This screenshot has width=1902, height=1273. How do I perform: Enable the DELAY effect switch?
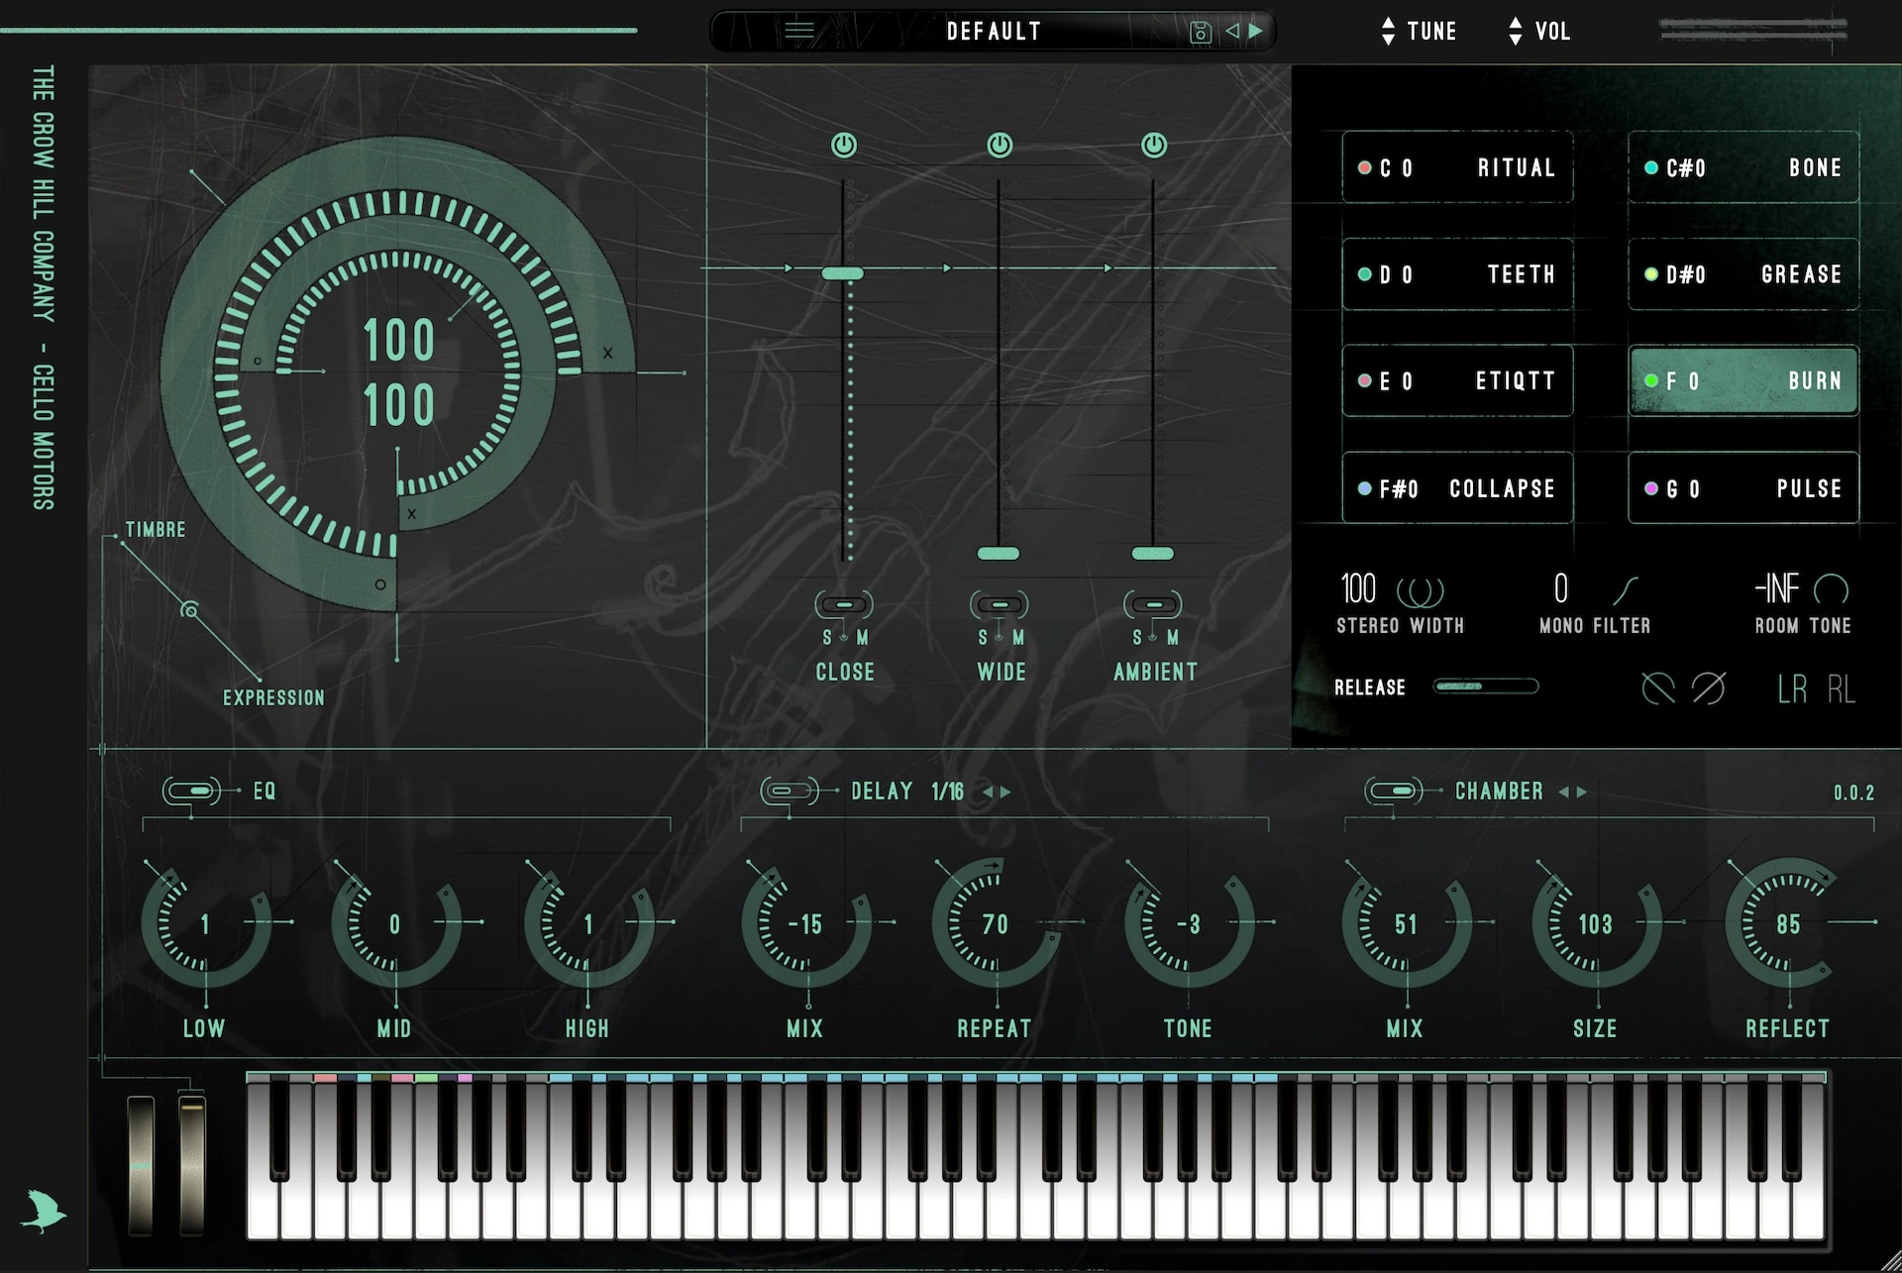pyautogui.click(x=790, y=791)
